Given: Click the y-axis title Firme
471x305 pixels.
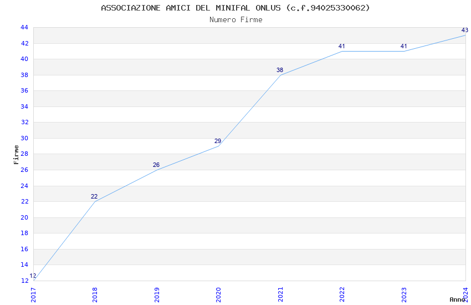Looking at the screenshot, I should coord(16,155).
